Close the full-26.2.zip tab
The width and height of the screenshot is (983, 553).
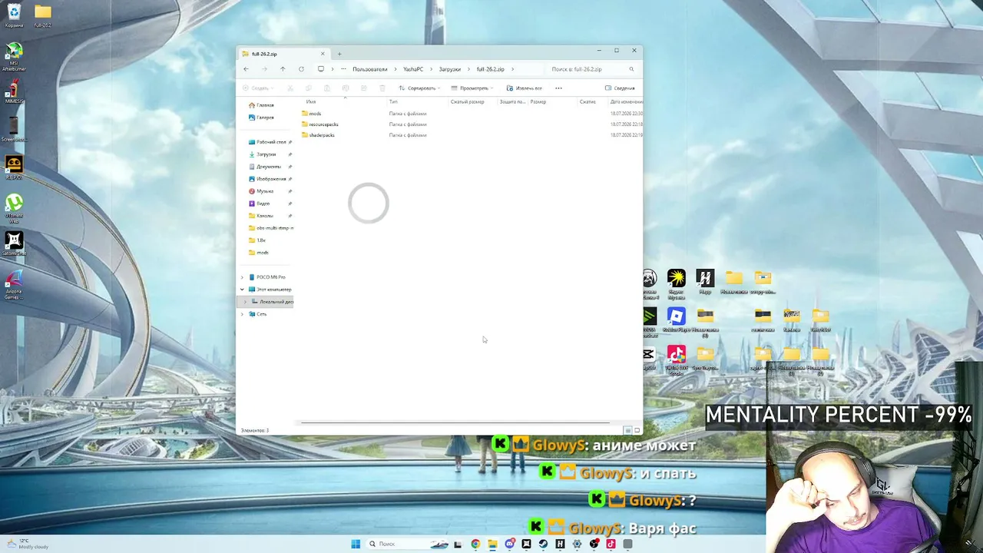tap(323, 54)
